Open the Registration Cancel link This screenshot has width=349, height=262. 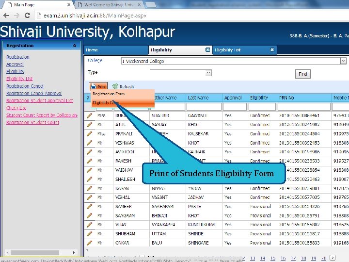[x=25, y=86]
